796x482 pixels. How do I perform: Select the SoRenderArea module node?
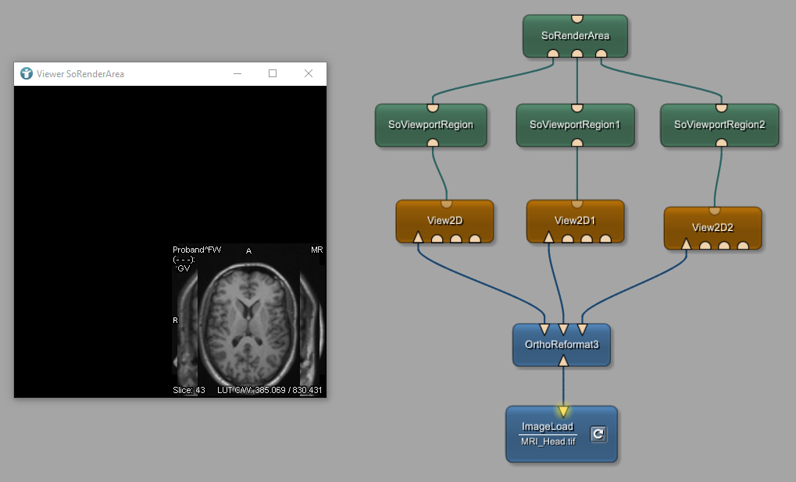(576, 36)
